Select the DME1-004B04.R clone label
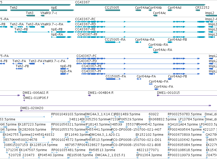This screenshot has width=217, height=159. click(x=101, y=93)
